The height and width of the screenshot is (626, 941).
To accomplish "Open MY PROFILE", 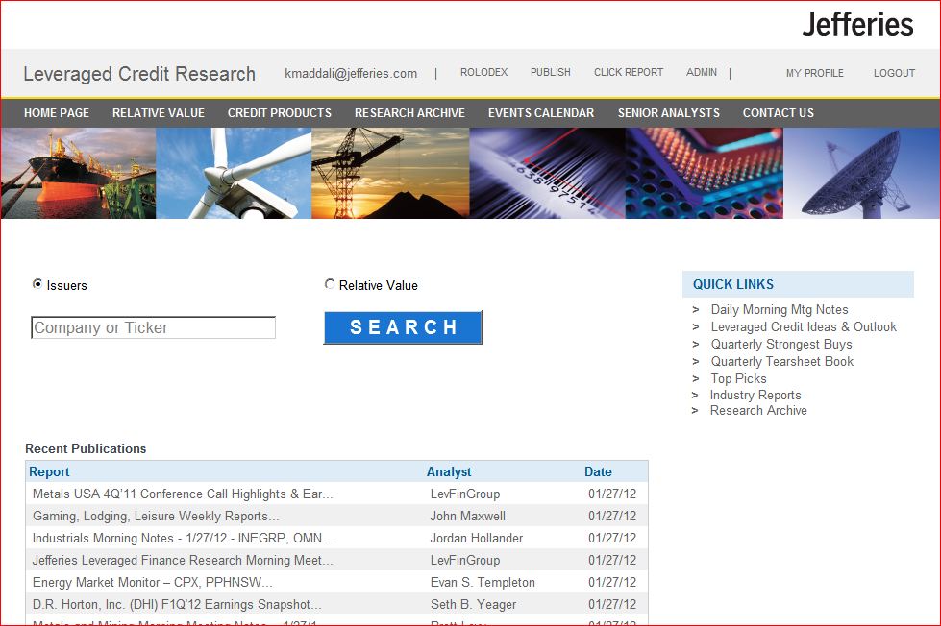I will pyautogui.click(x=815, y=73).
